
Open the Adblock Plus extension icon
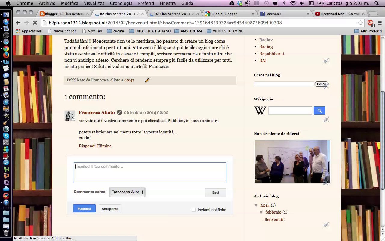point(371,23)
